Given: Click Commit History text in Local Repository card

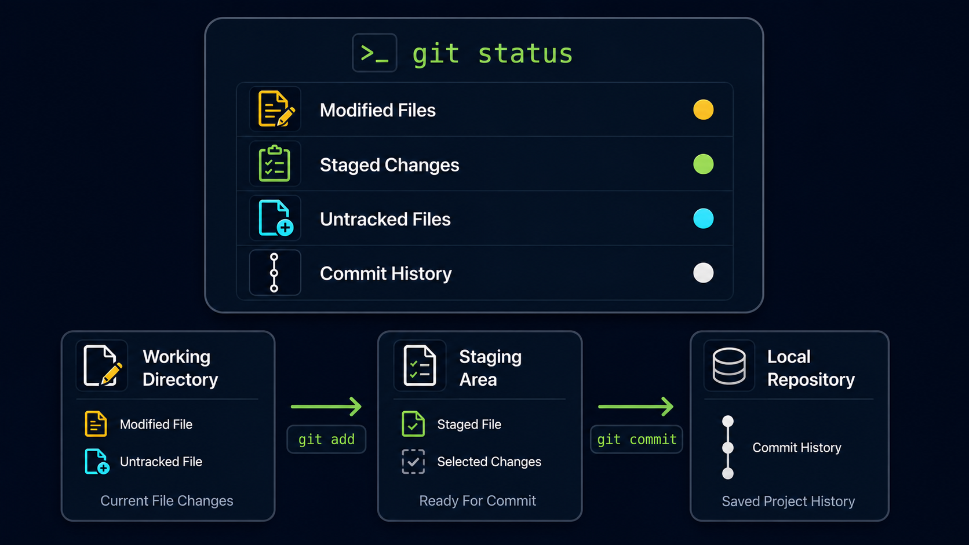Looking at the screenshot, I should pos(797,448).
